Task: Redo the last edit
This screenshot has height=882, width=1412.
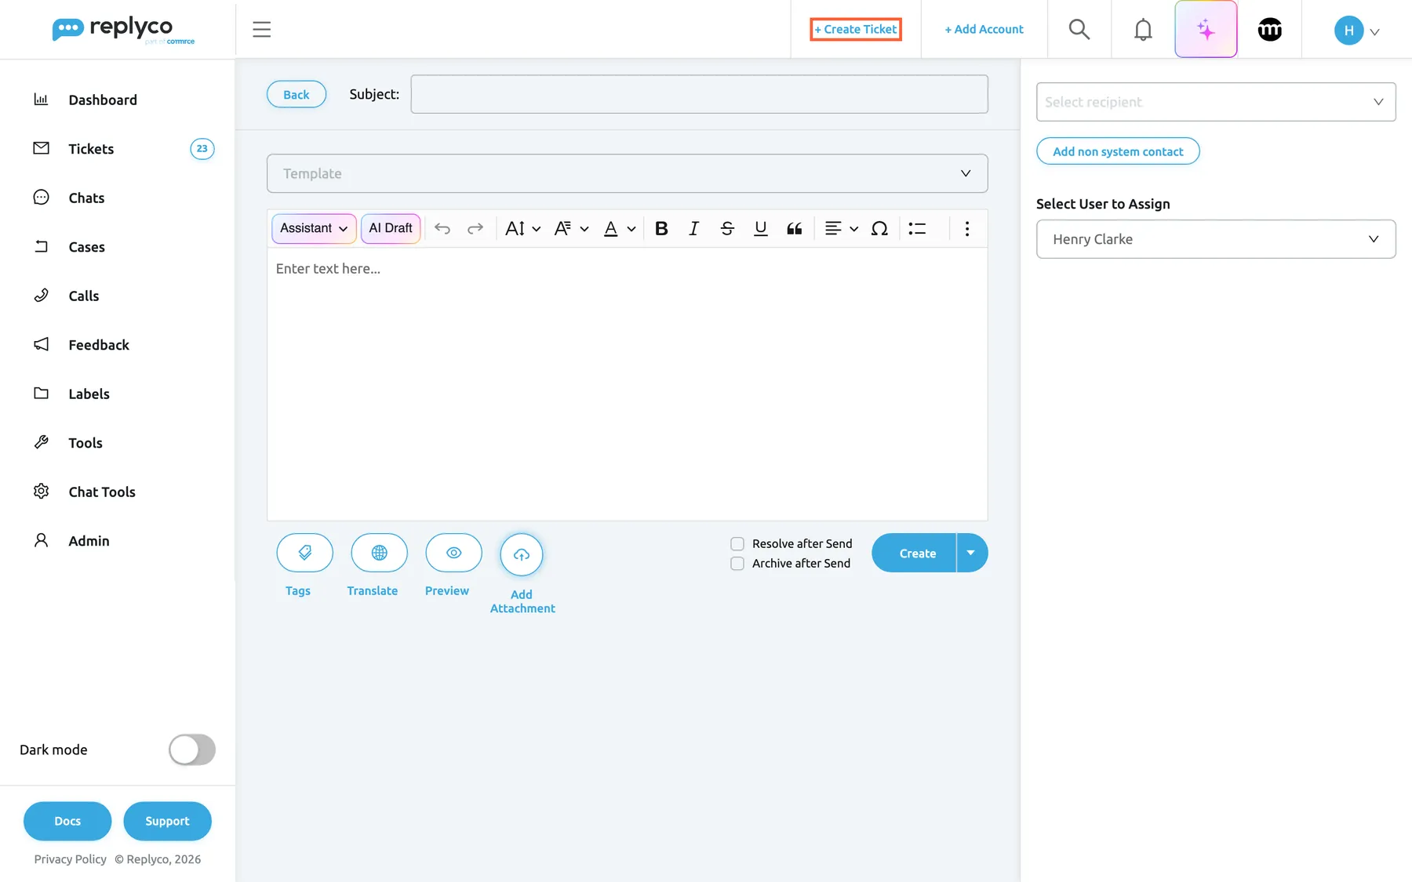Action: tap(475, 228)
